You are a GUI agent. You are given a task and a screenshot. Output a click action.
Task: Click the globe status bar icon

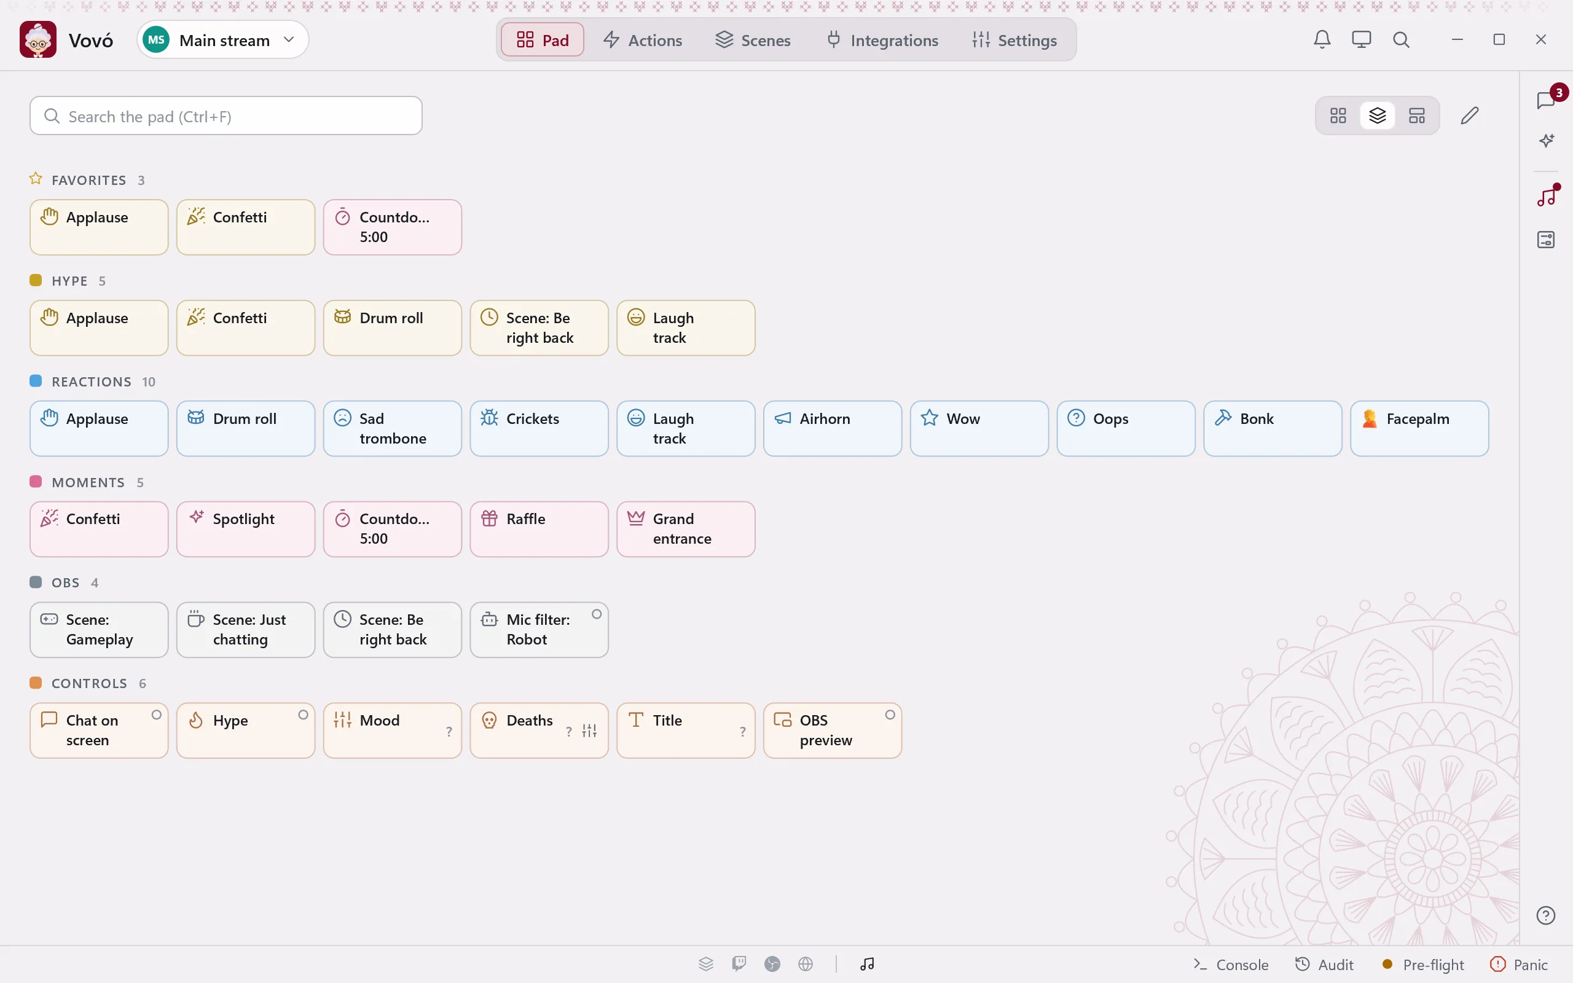pyautogui.click(x=806, y=963)
